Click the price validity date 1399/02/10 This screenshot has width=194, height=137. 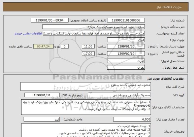pos(126,54)
